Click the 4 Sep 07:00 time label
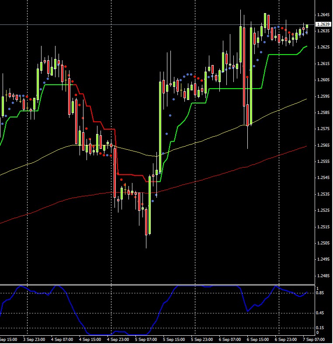Image resolution: width=333 pixels, height=344 pixels. coord(62,340)
